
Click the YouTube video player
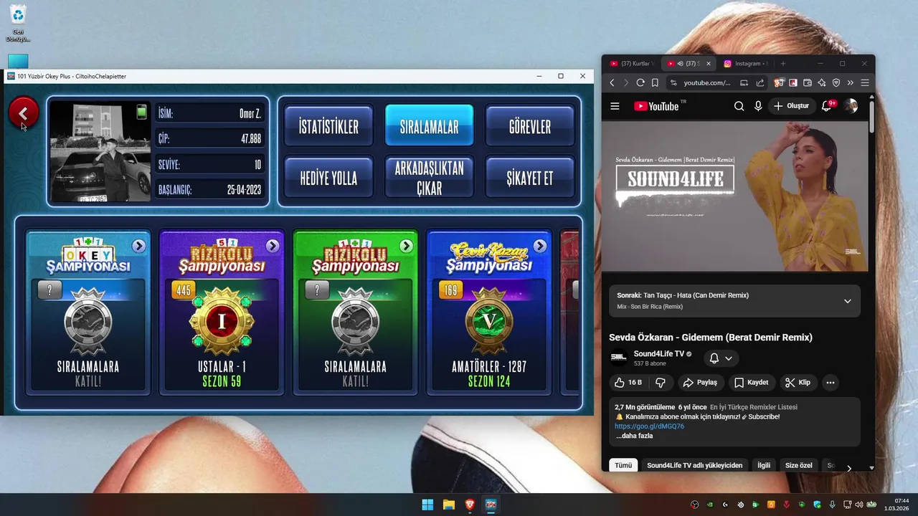(x=734, y=196)
